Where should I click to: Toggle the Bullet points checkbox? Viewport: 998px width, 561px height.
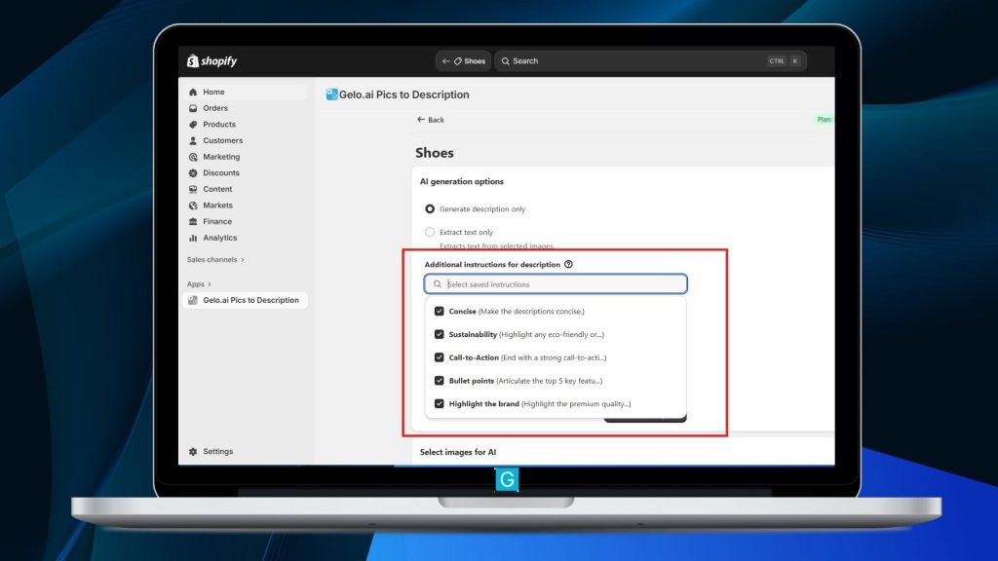pyautogui.click(x=440, y=381)
